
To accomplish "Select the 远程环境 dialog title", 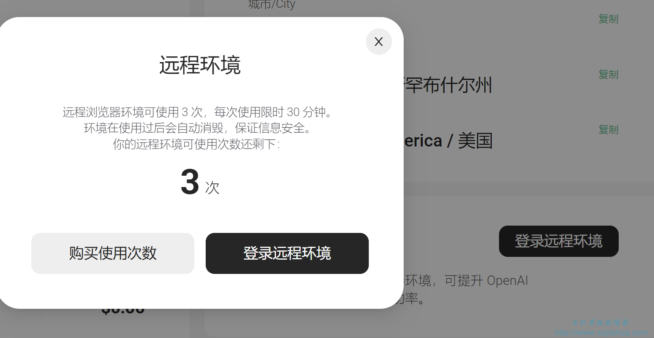I will coord(200,65).
